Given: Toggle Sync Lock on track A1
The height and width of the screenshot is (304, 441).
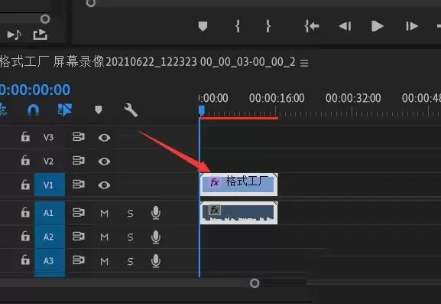Looking at the screenshot, I should pos(79,212).
